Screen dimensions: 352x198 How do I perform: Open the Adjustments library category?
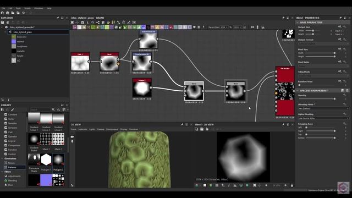click(x=14, y=176)
